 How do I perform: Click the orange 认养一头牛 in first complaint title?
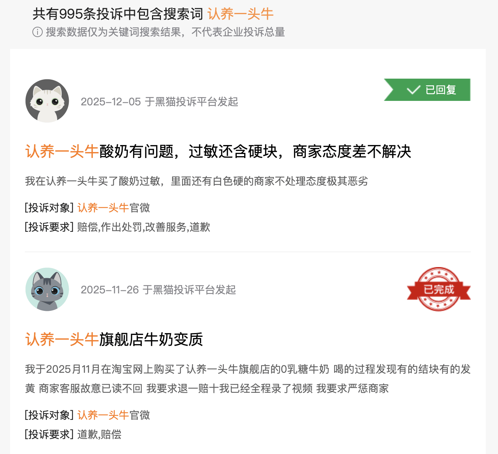[62, 151]
